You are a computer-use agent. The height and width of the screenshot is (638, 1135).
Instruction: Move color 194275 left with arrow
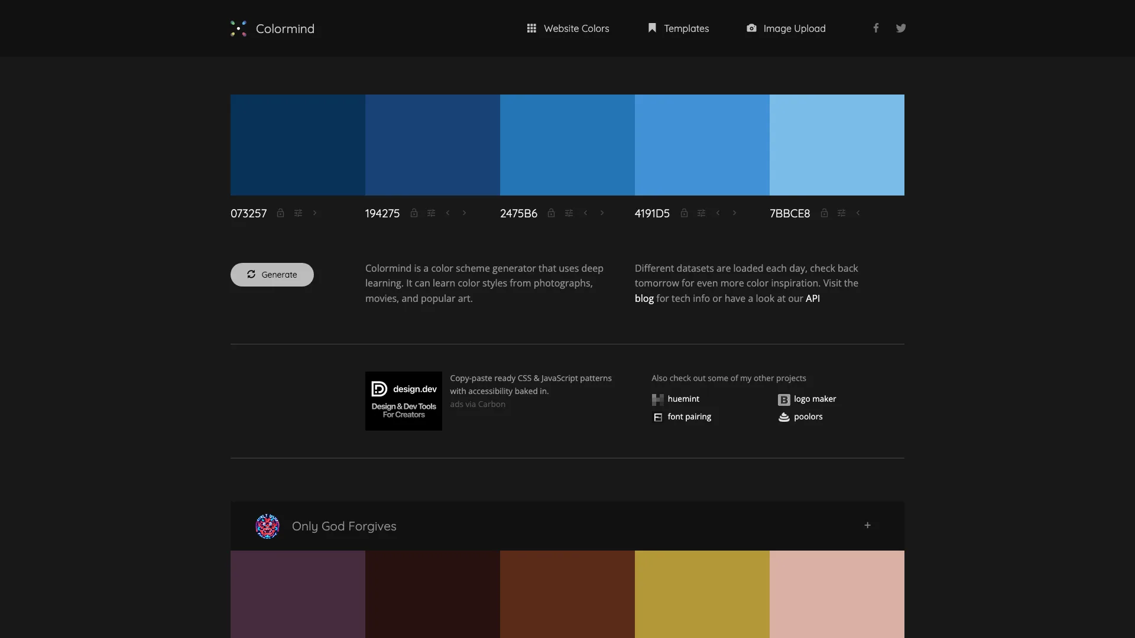[447, 213]
